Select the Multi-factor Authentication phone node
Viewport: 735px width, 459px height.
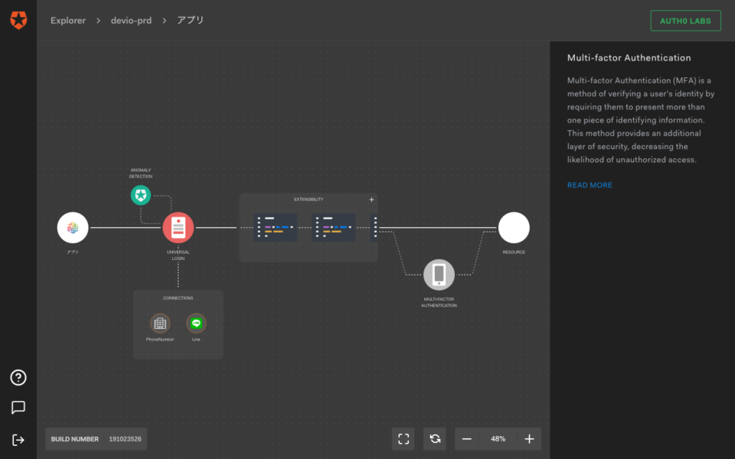click(x=439, y=275)
